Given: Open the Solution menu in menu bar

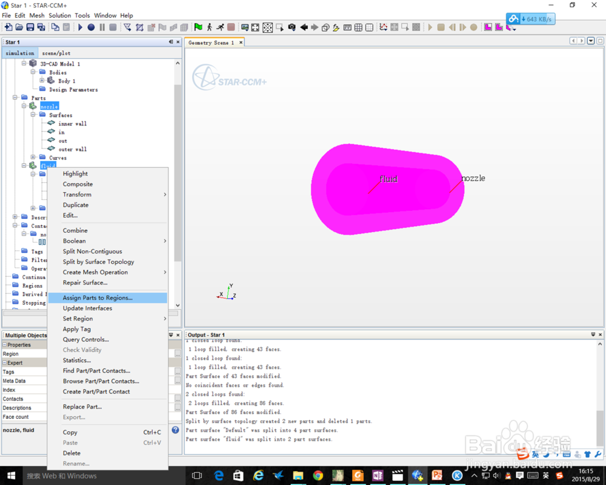Looking at the screenshot, I should tap(59, 16).
